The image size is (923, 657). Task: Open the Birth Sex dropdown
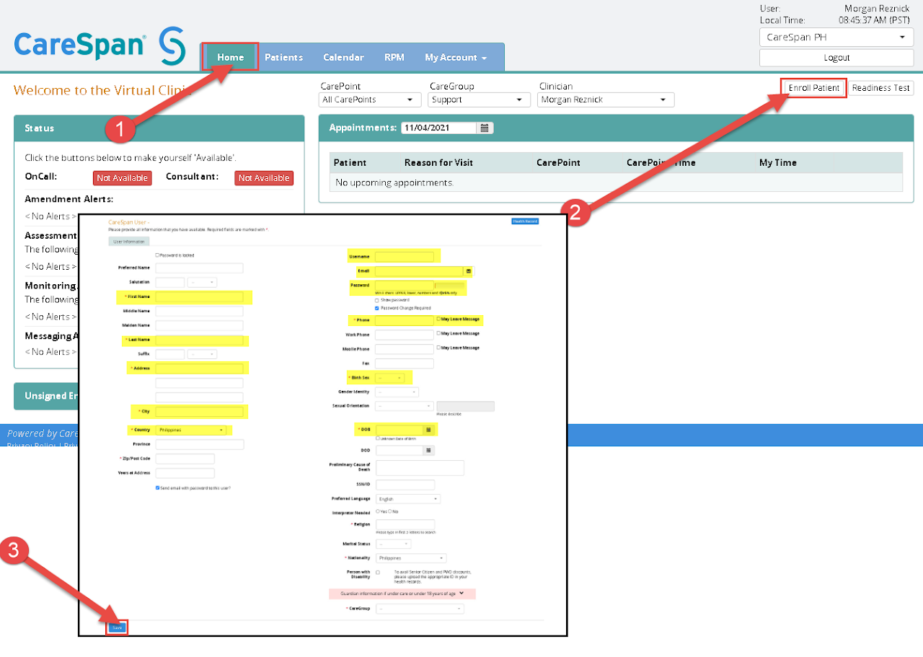[x=390, y=377]
